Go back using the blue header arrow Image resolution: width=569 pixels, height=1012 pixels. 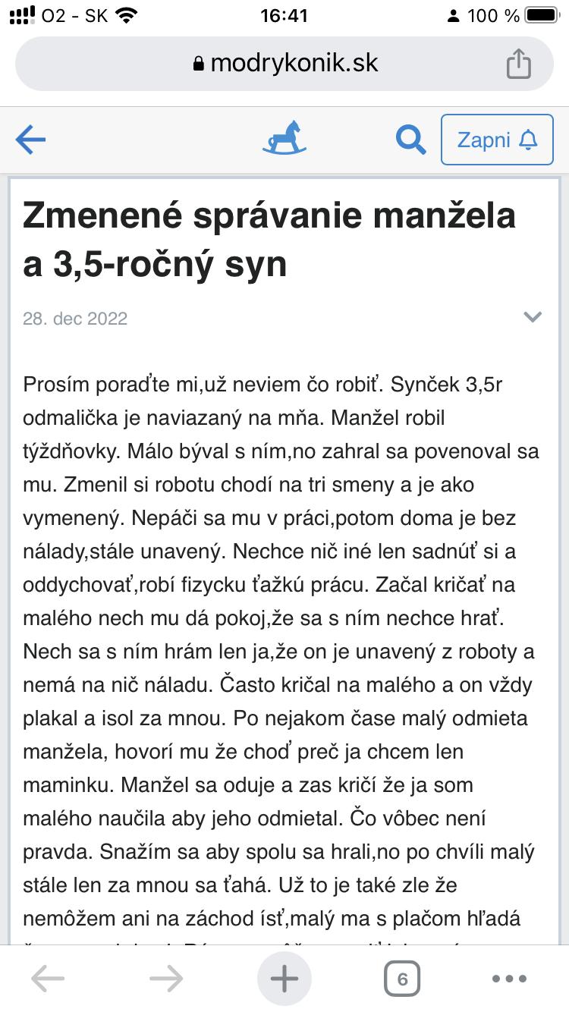pyautogui.click(x=30, y=140)
